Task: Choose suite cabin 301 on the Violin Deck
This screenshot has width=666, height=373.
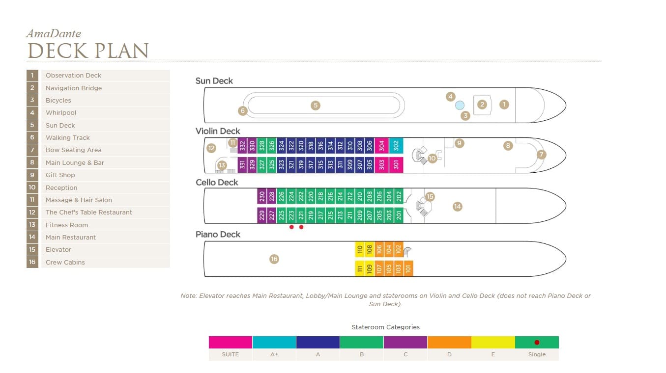Action: point(397,164)
